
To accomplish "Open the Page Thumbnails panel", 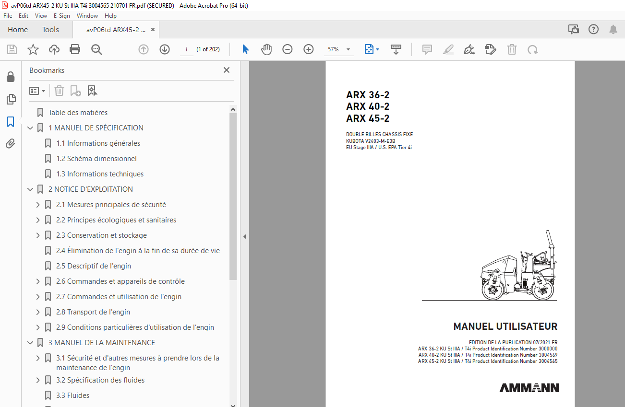I will point(11,99).
